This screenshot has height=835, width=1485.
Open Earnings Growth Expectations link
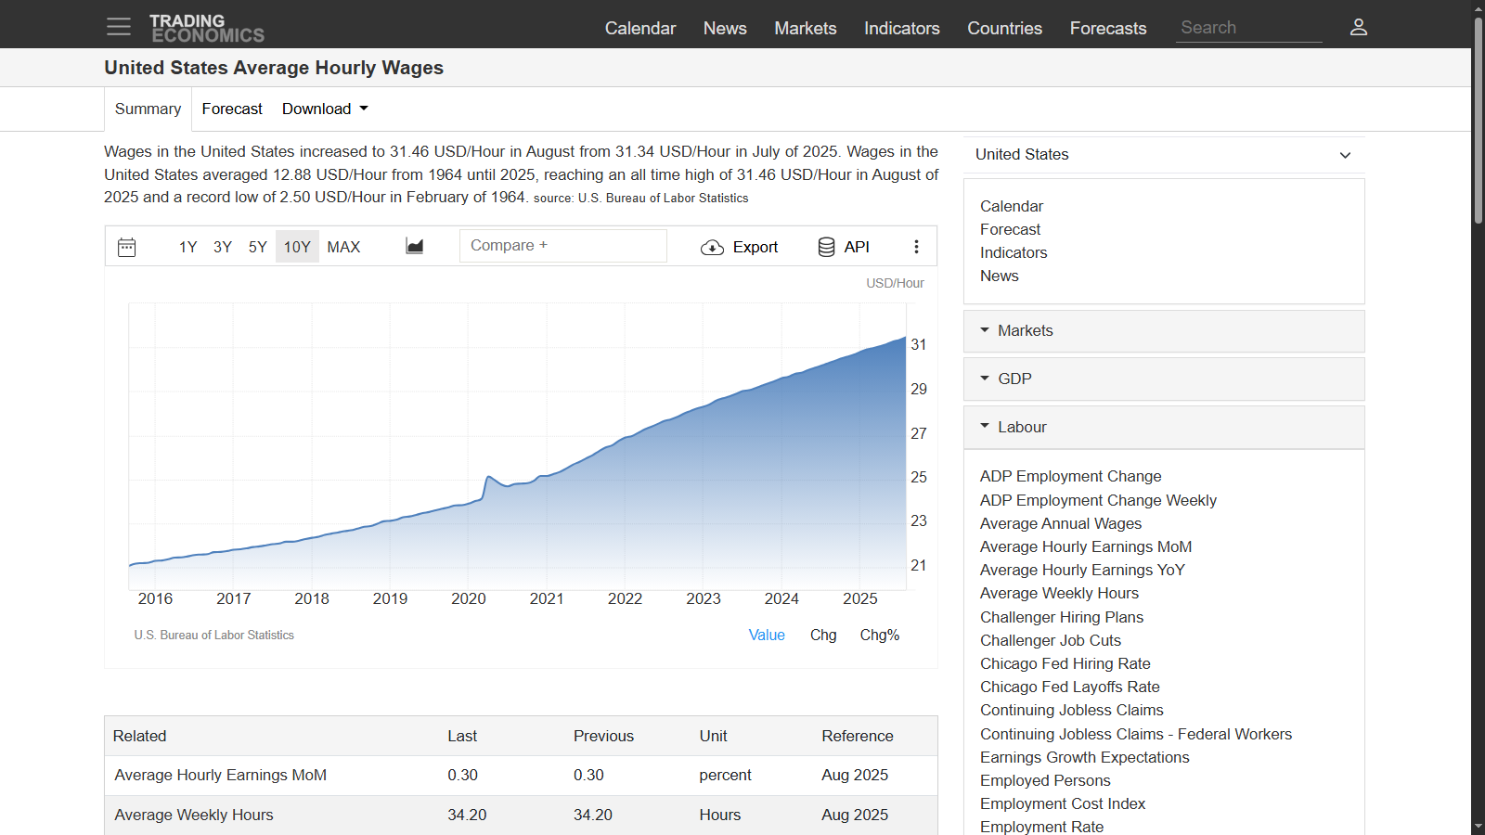click(x=1085, y=757)
